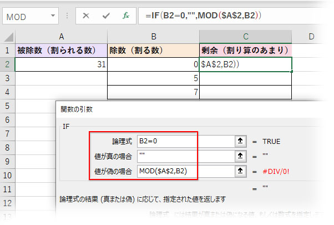Select row 12 header
The image size is (334, 225).
[7, 203]
